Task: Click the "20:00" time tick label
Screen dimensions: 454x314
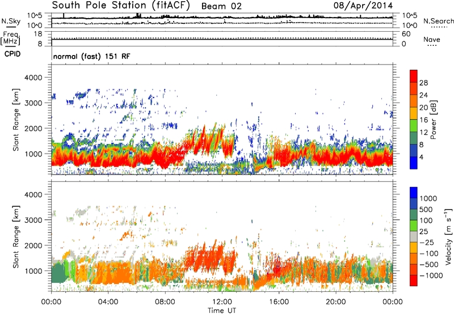Action: coord(335,302)
